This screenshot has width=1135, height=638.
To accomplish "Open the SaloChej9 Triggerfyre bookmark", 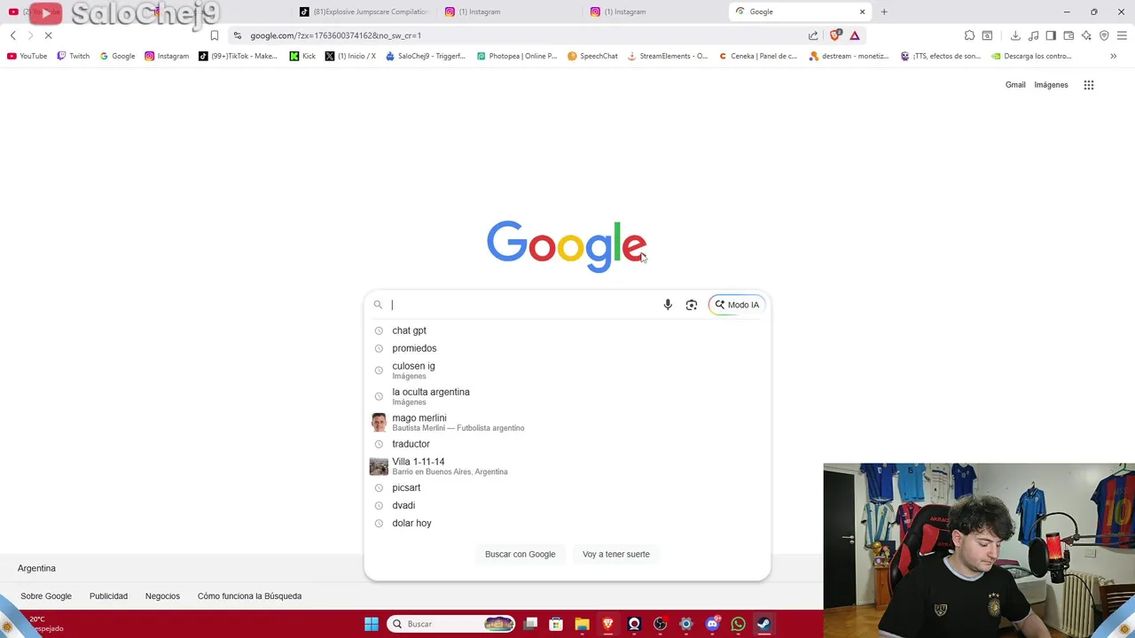I will click(x=426, y=56).
